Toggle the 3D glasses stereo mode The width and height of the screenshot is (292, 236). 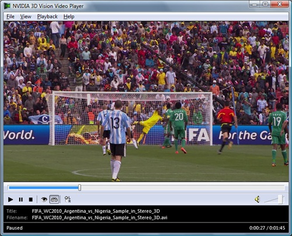[x=54, y=199]
